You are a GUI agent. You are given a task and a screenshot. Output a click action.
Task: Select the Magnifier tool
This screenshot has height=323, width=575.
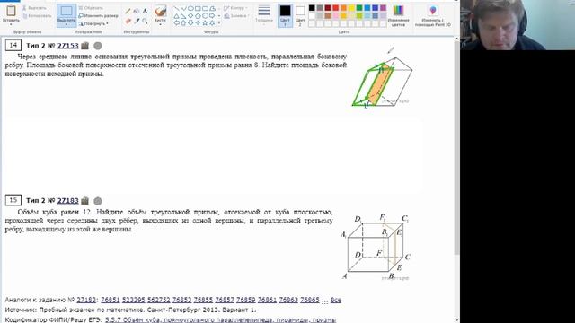(x=145, y=22)
